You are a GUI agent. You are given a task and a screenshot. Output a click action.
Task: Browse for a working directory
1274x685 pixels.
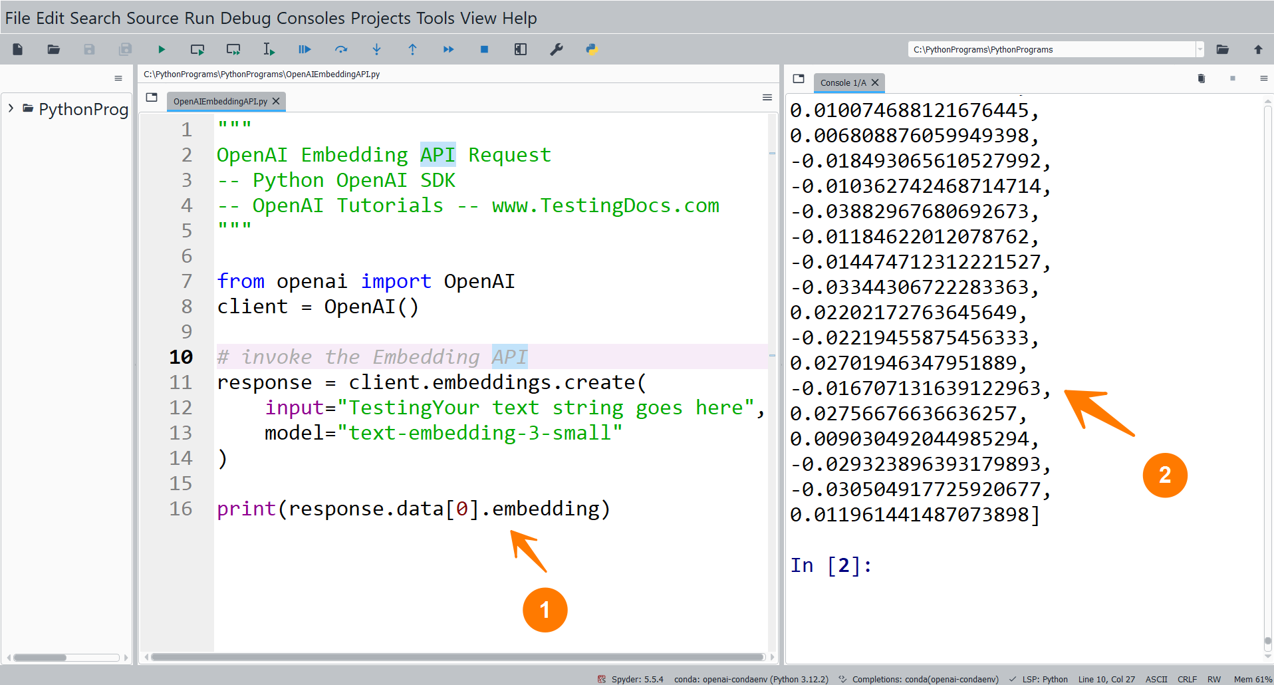point(1222,49)
